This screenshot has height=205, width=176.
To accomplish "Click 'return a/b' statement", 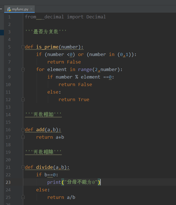I will (61, 197).
